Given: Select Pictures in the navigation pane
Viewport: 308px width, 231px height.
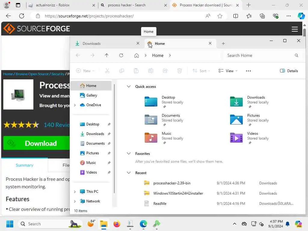Looking at the screenshot, I should 91,153.
